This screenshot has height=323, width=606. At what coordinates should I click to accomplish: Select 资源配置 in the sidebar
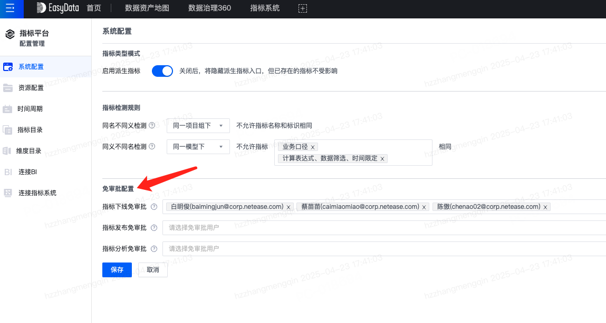[x=45, y=88]
